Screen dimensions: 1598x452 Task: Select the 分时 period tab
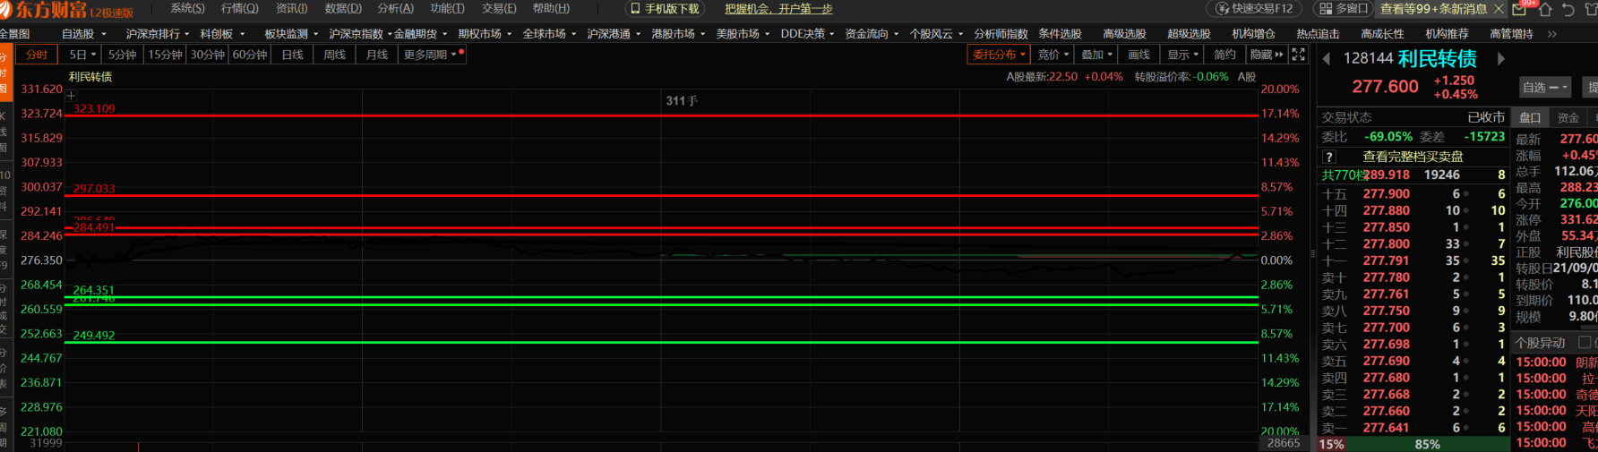point(37,55)
